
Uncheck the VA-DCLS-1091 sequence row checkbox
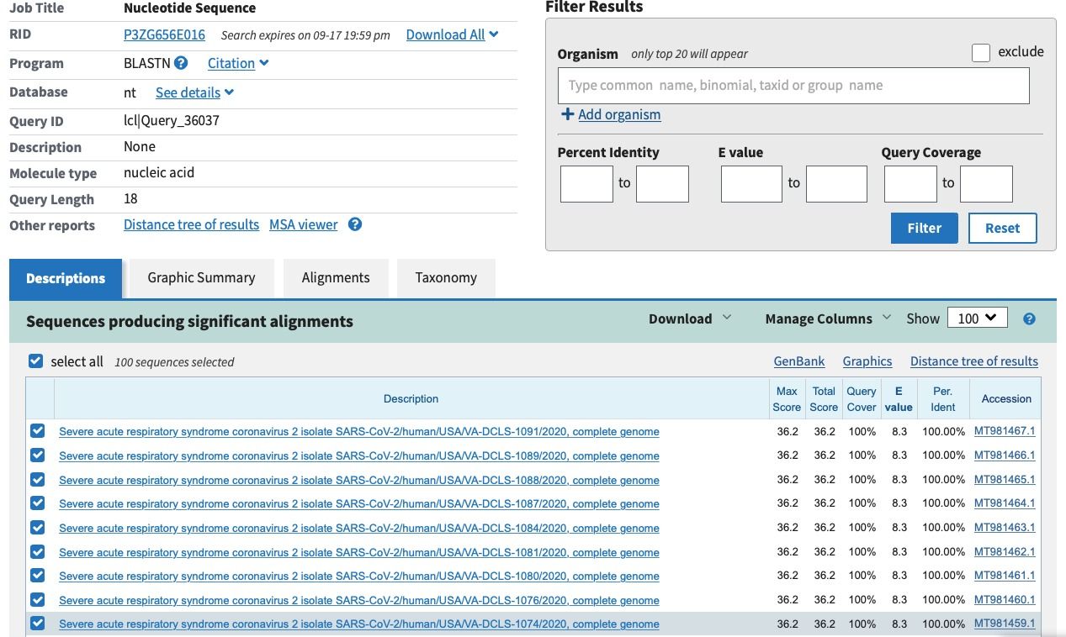click(37, 431)
